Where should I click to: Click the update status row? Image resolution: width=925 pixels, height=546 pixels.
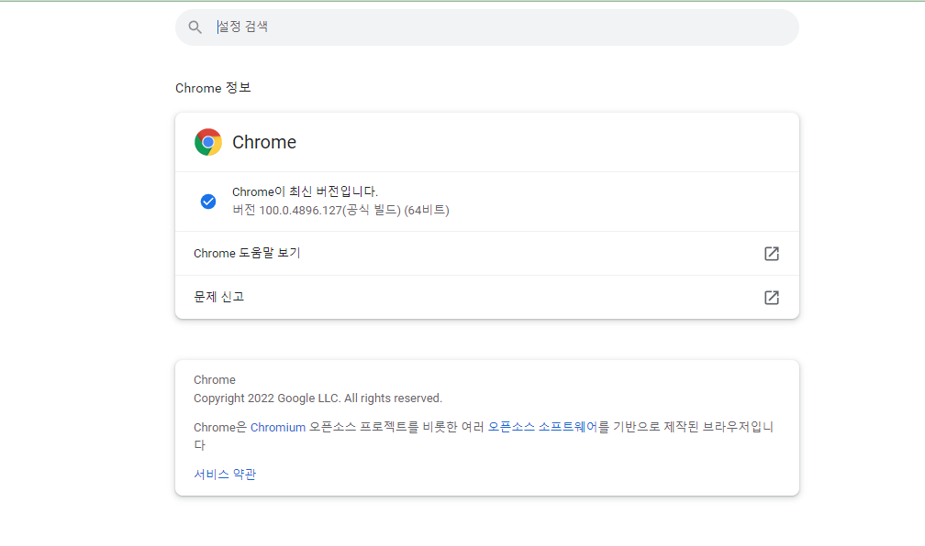[486, 201]
